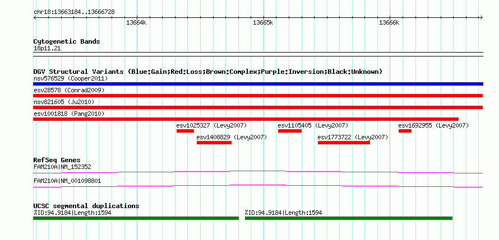
Task: Click the RefSeq Genes track title
Action: tap(57, 160)
